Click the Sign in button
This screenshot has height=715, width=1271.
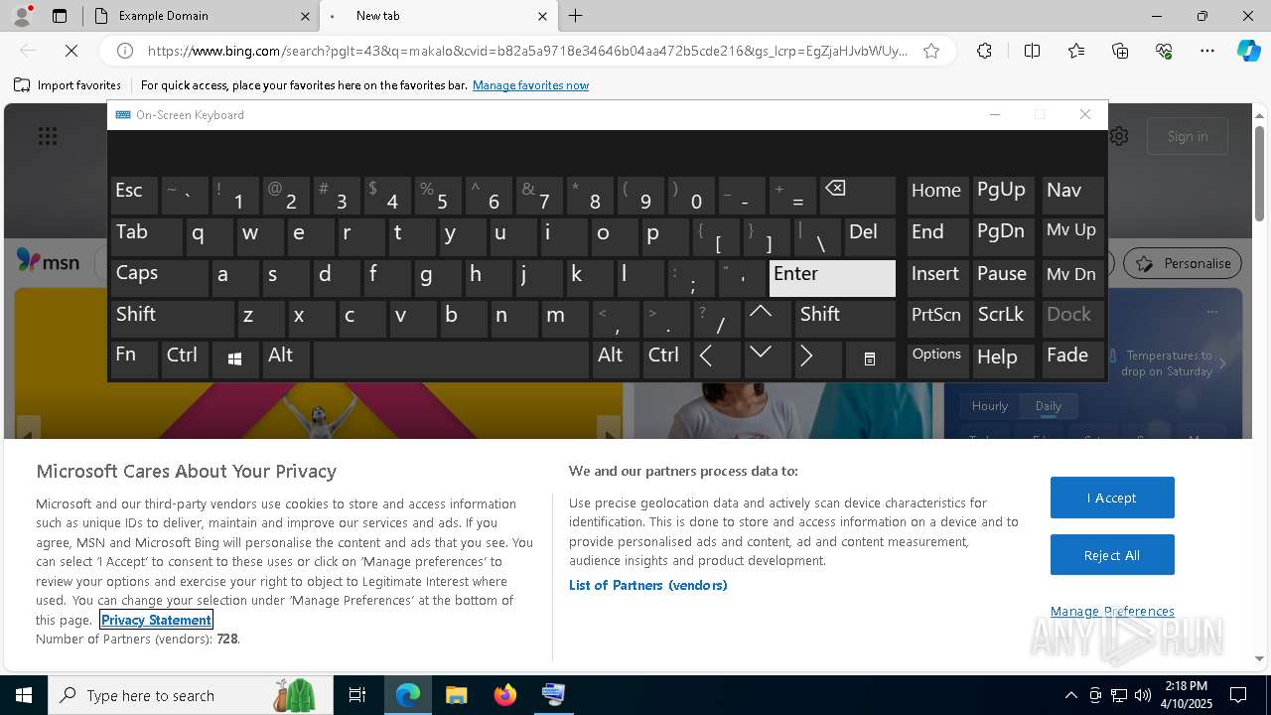(x=1188, y=136)
